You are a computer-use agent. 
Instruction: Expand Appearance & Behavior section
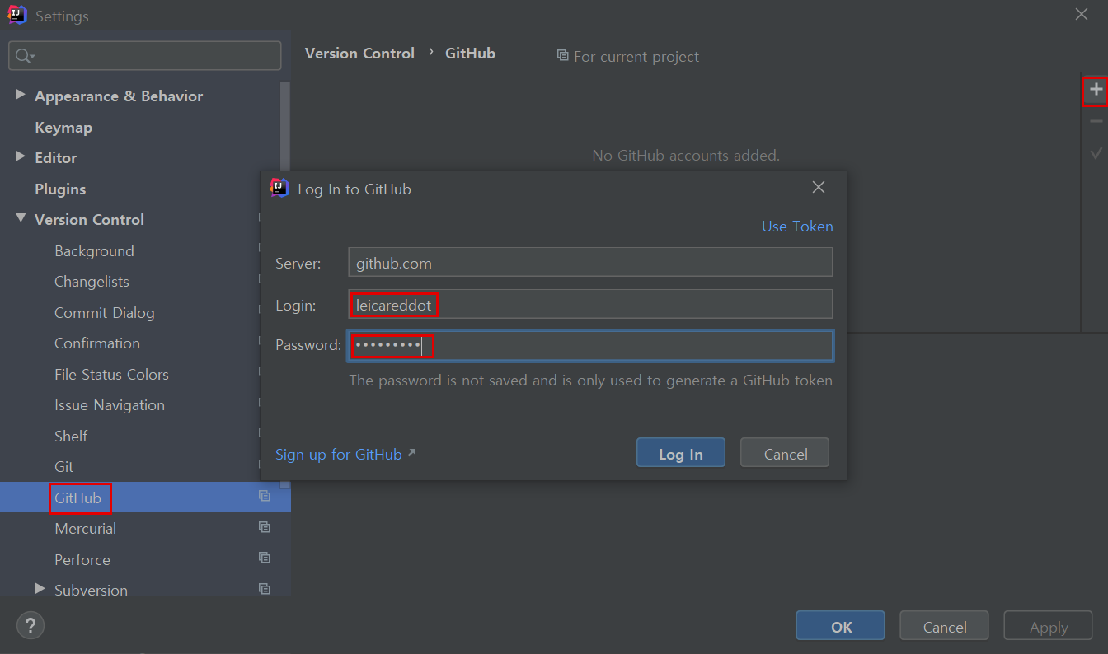[x=20, y=95]
